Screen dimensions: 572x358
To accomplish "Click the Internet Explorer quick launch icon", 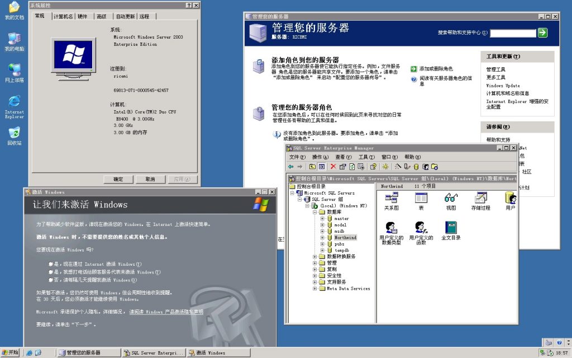I will click(x=29, y=353).
